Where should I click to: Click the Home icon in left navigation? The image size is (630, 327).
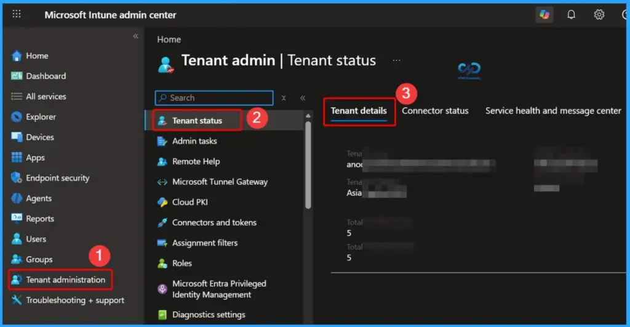[x=17, y=56]
